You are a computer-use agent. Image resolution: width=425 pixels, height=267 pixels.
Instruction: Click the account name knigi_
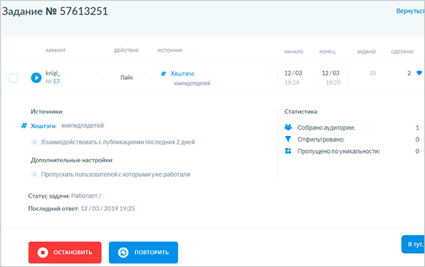pos(53,73)
